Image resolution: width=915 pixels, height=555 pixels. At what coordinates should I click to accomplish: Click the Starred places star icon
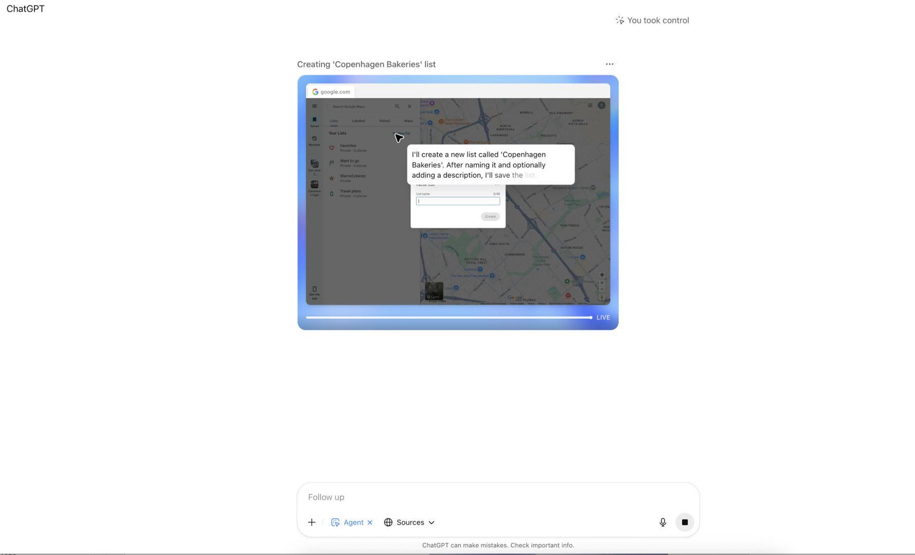332,178
